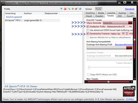
Task: Click the scroll left arrow of Tweaks panel
Action: (x=86, y=82)
